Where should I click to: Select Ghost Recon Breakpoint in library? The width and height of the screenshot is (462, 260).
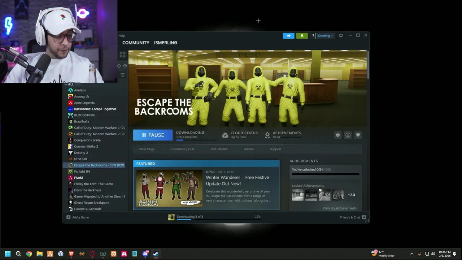click(x=92, y=203)
